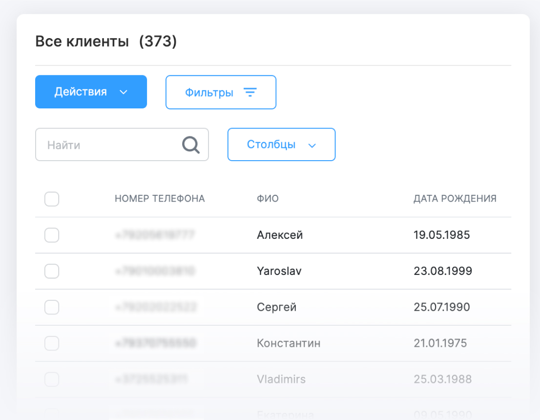Click the Все клиенты heading
The height and width of the screenshot is (420, 540).
point(82,42)
